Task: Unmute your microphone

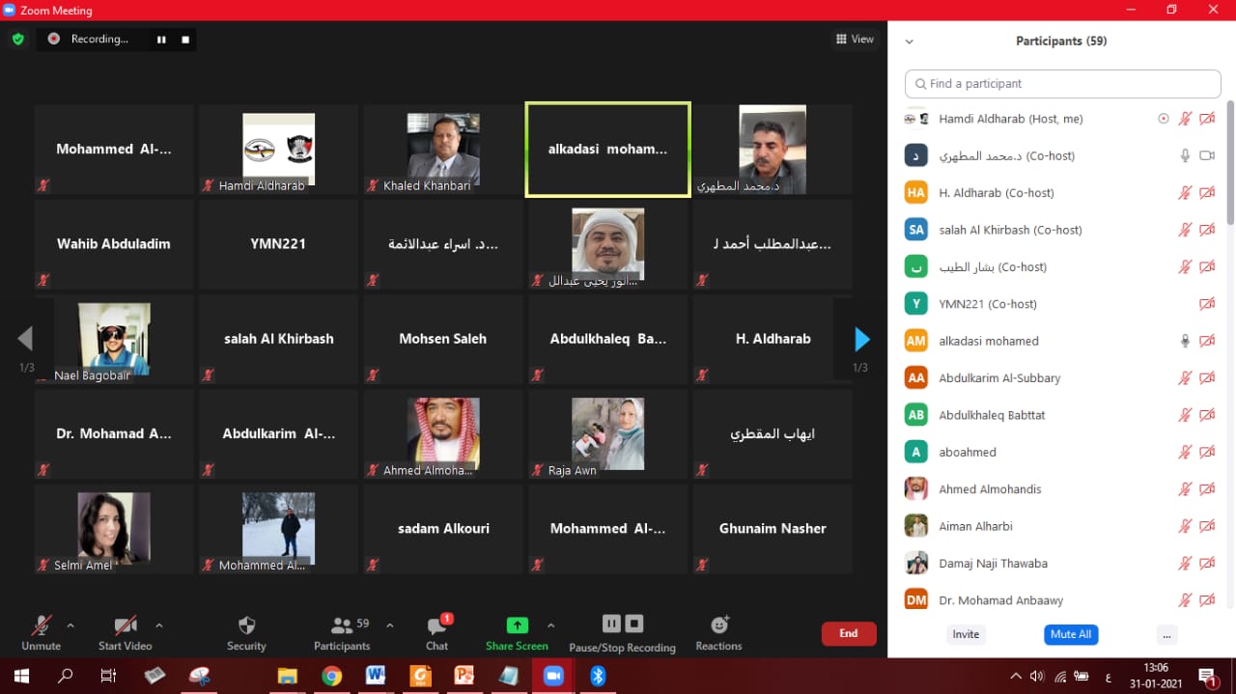Action: click(x=41, y=632)
